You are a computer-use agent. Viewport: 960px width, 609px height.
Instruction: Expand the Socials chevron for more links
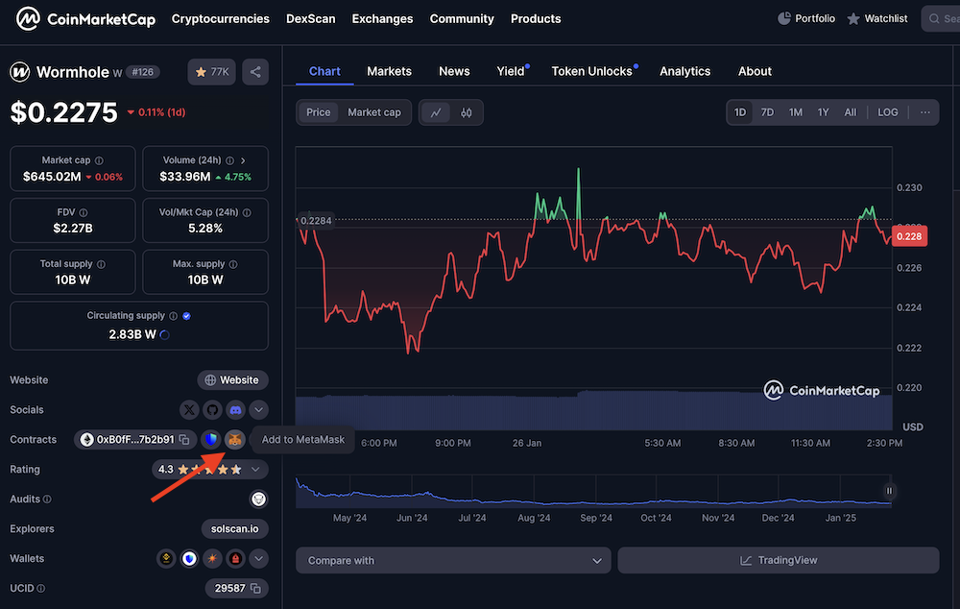257,409
